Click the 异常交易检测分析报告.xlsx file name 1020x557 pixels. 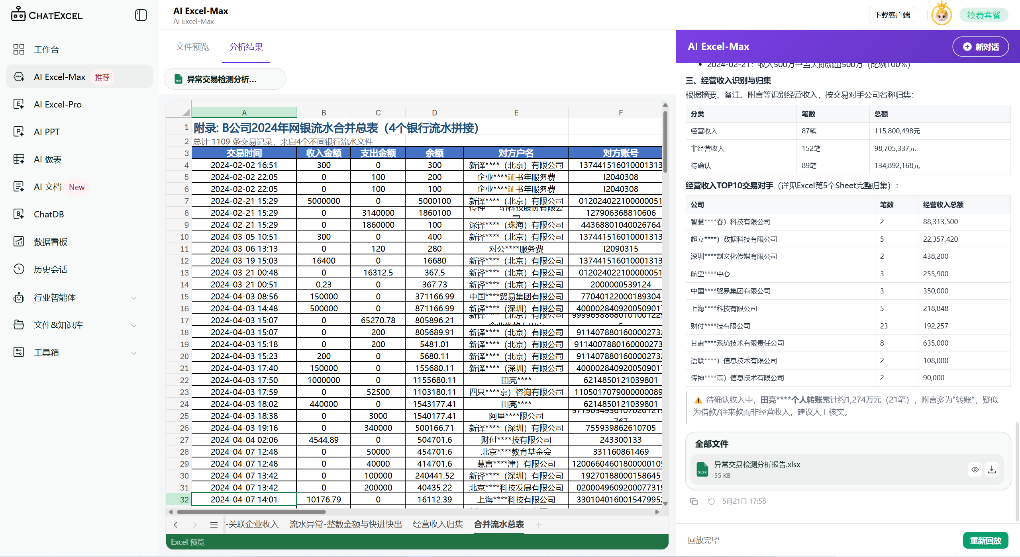coord(757,464)
